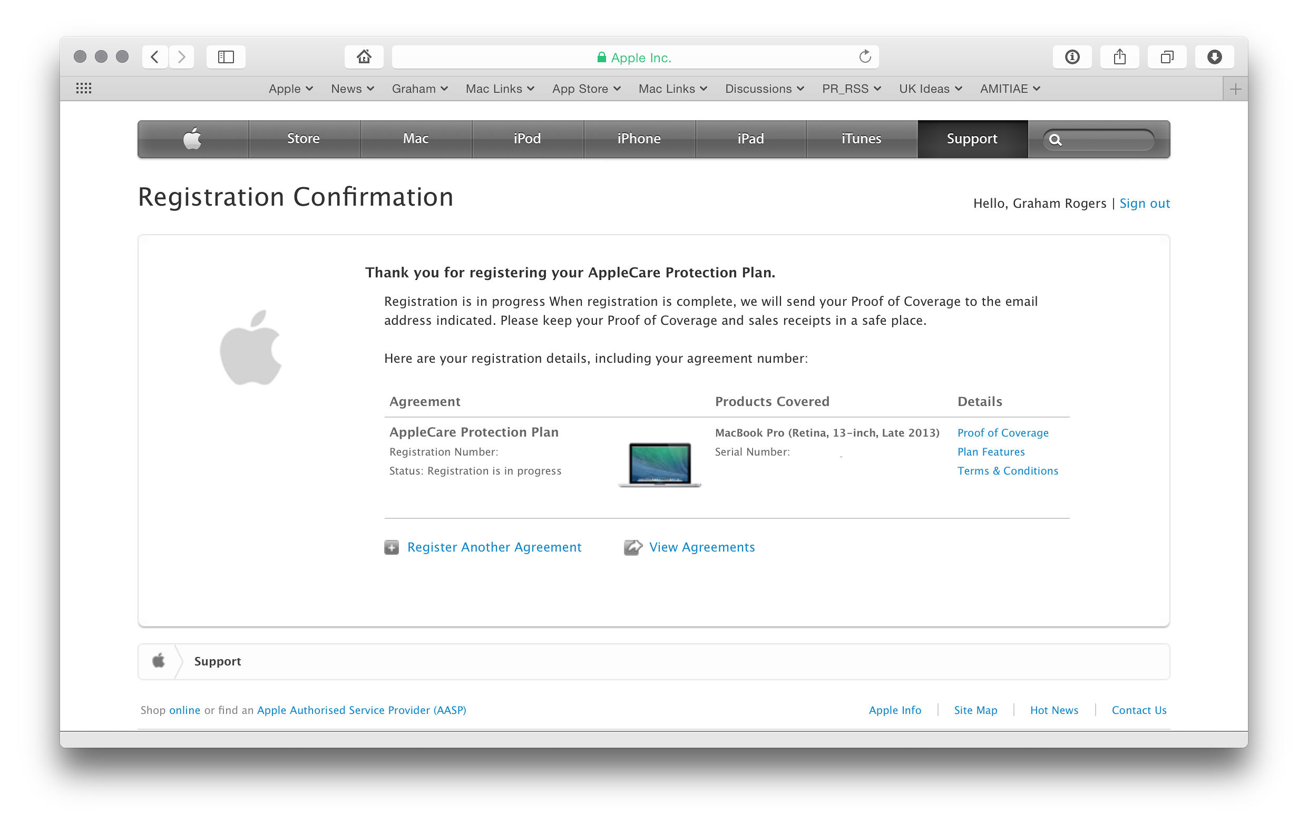Sign out of Graham Rogers' account
The image size is (1308, 831).
1145,203
